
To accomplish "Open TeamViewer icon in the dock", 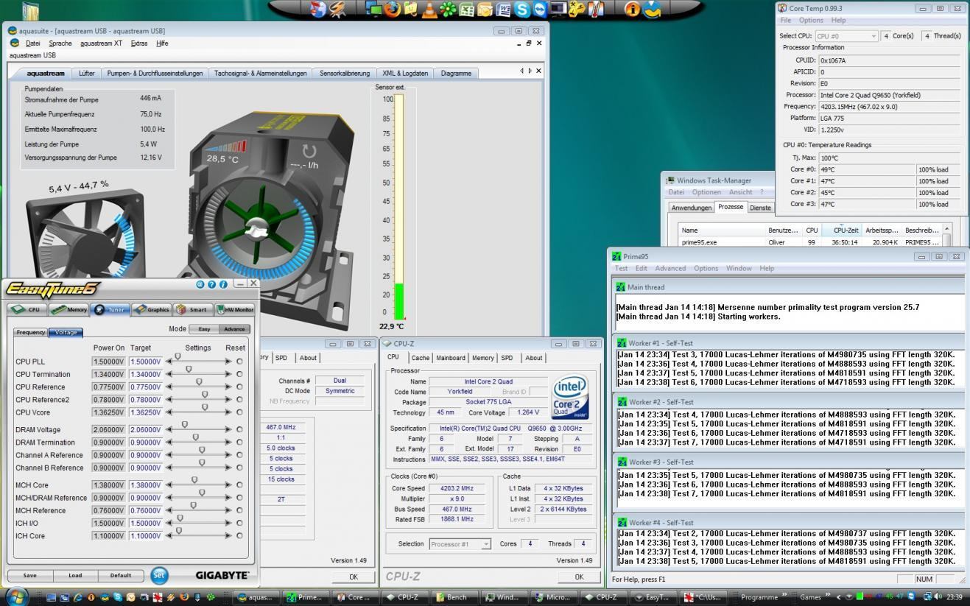I will click(540, 9).
